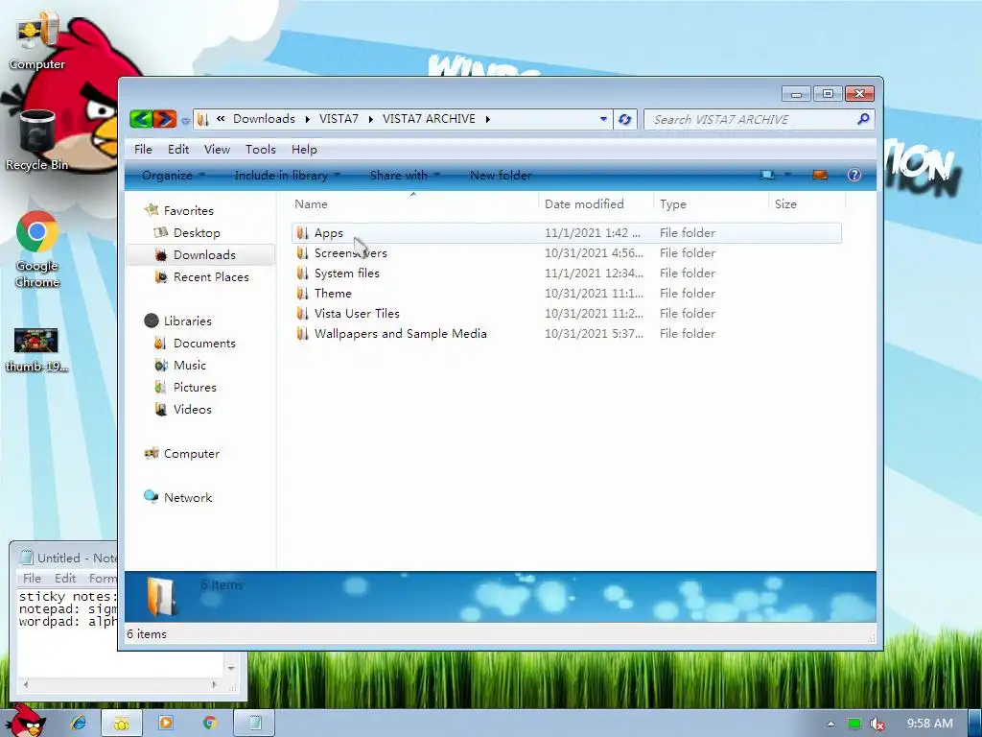
Task: Expand Include in library dropdown
Action: coord(288,176)
